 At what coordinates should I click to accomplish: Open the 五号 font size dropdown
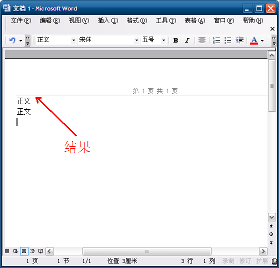(163, 40)
